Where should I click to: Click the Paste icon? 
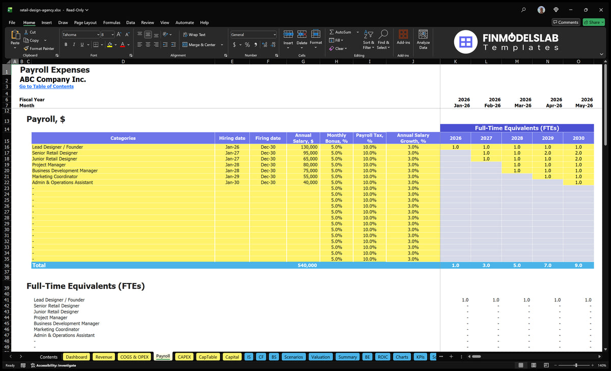(15, 36)
